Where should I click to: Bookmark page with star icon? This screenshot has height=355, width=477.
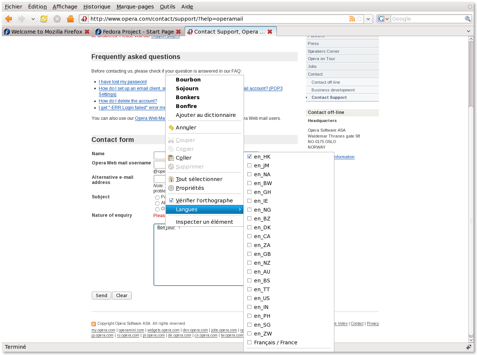(359, 19)
